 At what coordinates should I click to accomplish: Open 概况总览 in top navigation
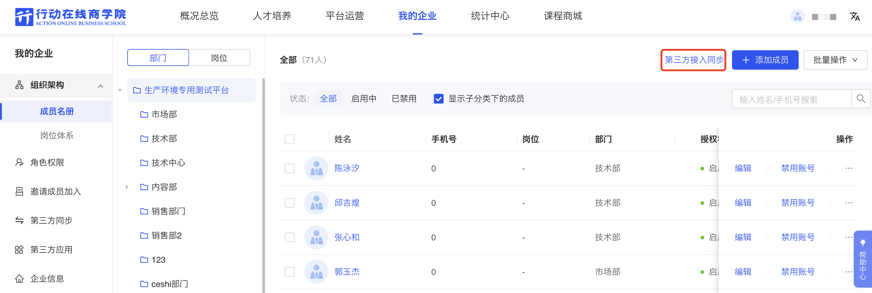[199, 16]
